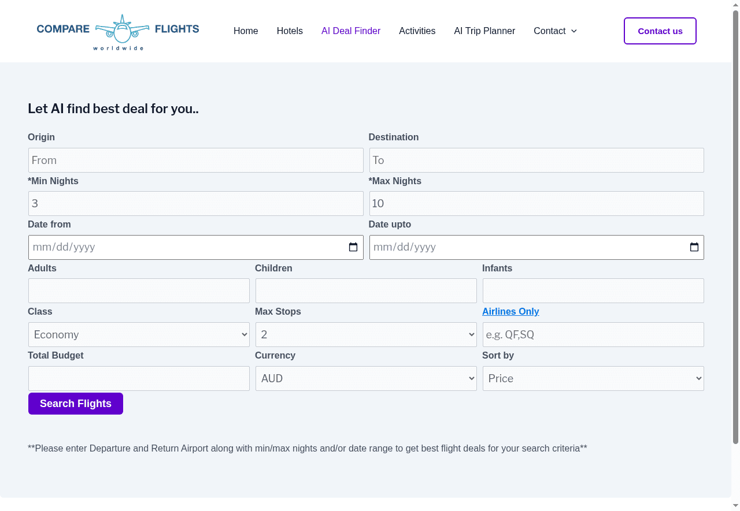Open the Max Stops dropdown
740x511 pixels.
click(x=366, y=334)
